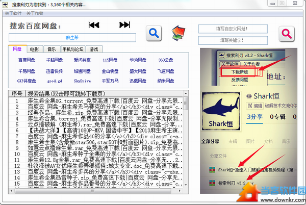Select 115网盘 link
Image resolution: width=306 pixels, height=205 pixels.
(x=110, y=60)
